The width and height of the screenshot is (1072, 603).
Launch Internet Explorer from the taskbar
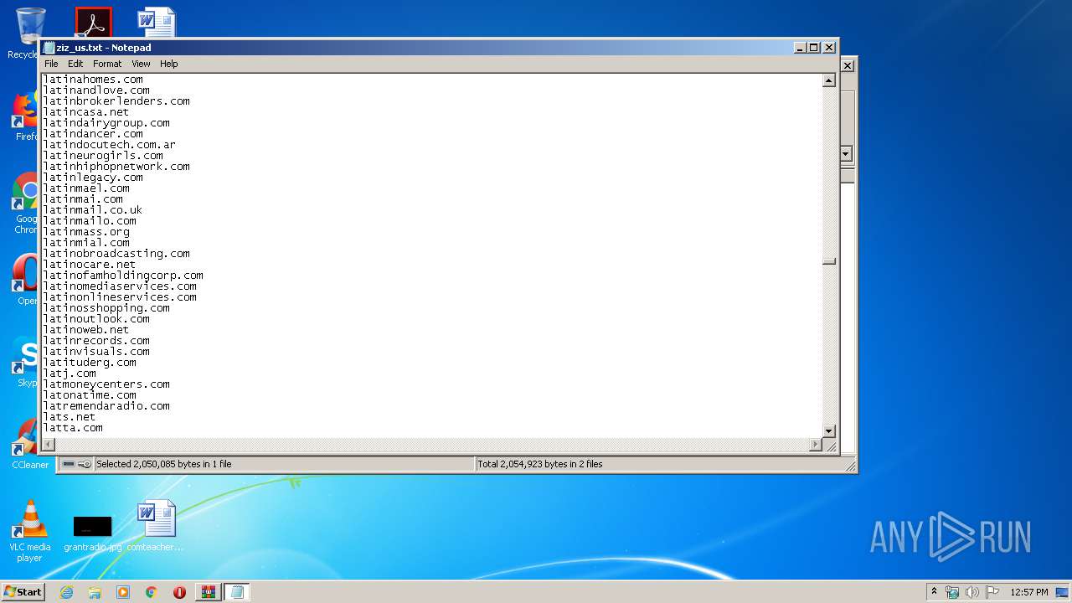click(x=66, y=592)
